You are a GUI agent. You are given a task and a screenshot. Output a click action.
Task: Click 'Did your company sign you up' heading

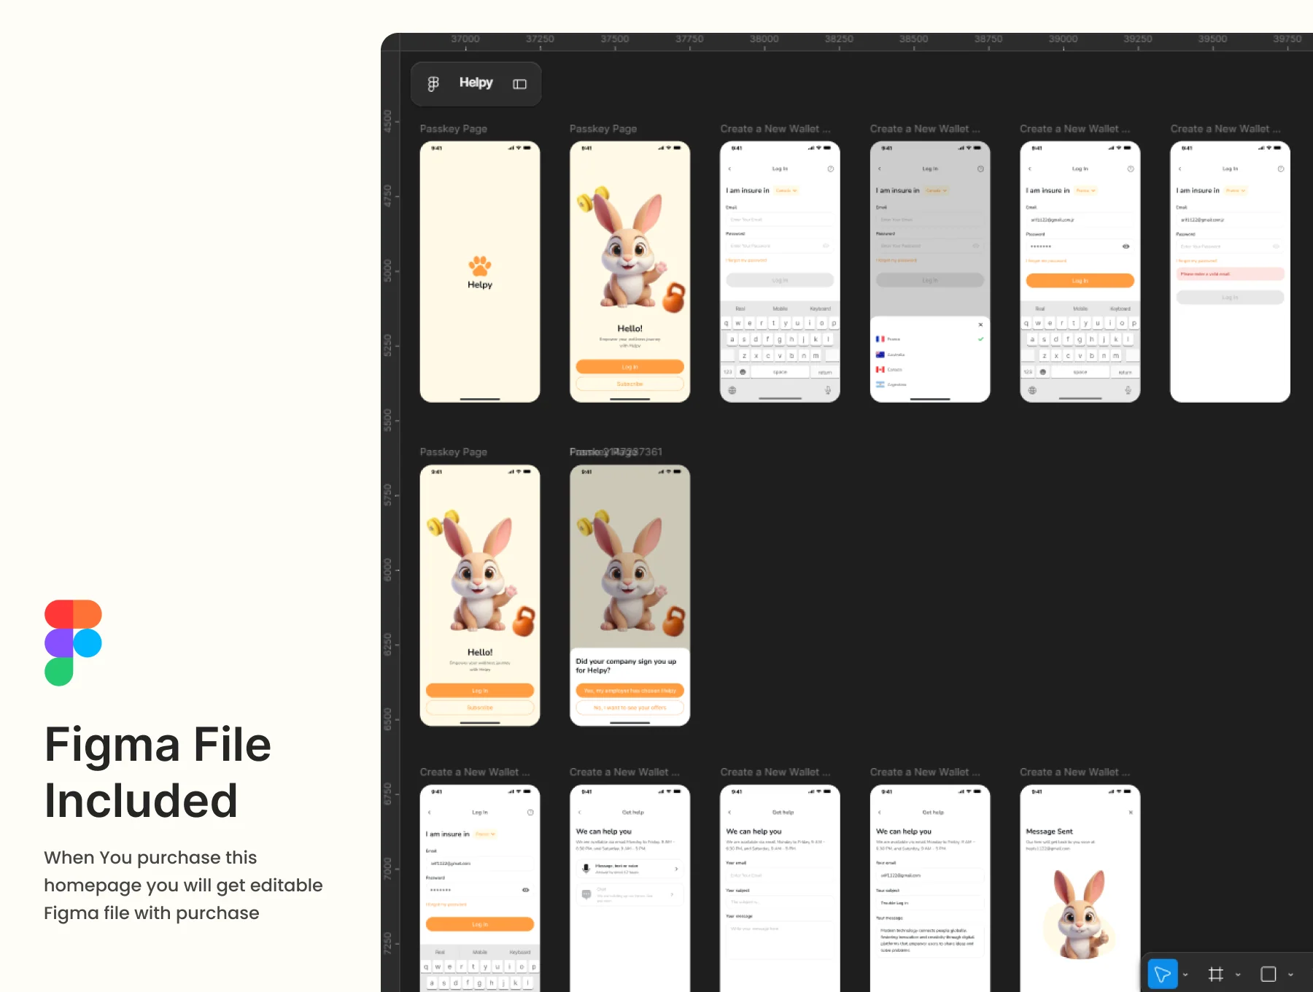(626, 666)
